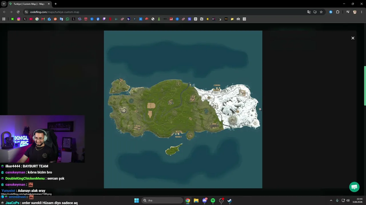Open a new browser tab
The height and width of the screenshot is (205, 366).
(x=56, y=4)
